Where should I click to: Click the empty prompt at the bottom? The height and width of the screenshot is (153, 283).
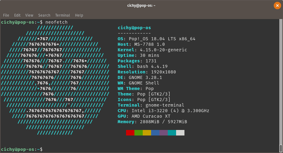22,149
